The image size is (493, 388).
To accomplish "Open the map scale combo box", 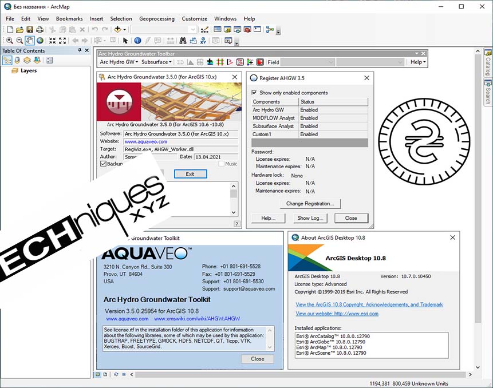I will 164,30.
